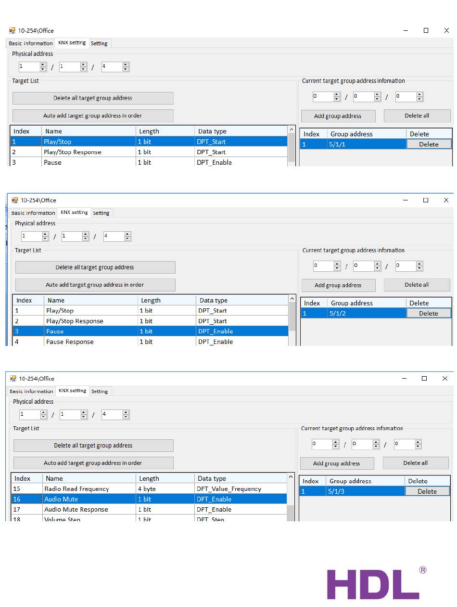Decrease third group address value in top window

tap(419, 99)
